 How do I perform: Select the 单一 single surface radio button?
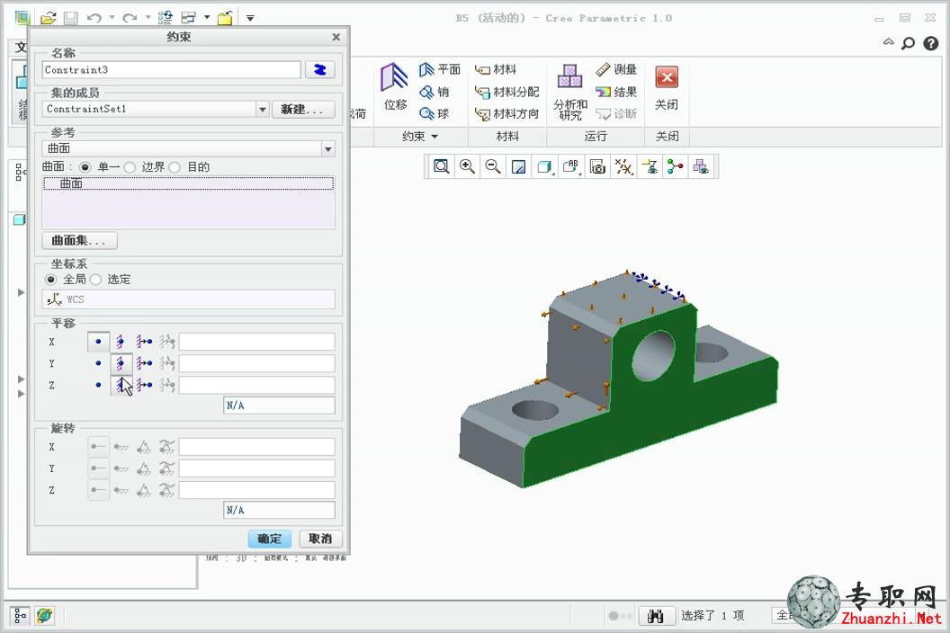[85, 166]
